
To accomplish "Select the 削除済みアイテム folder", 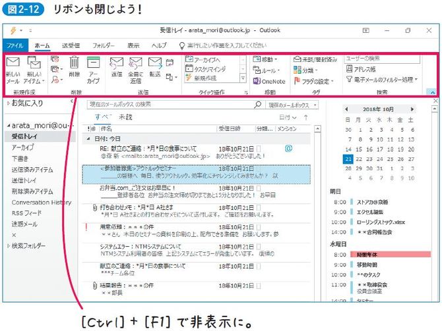I will point(32,191).
